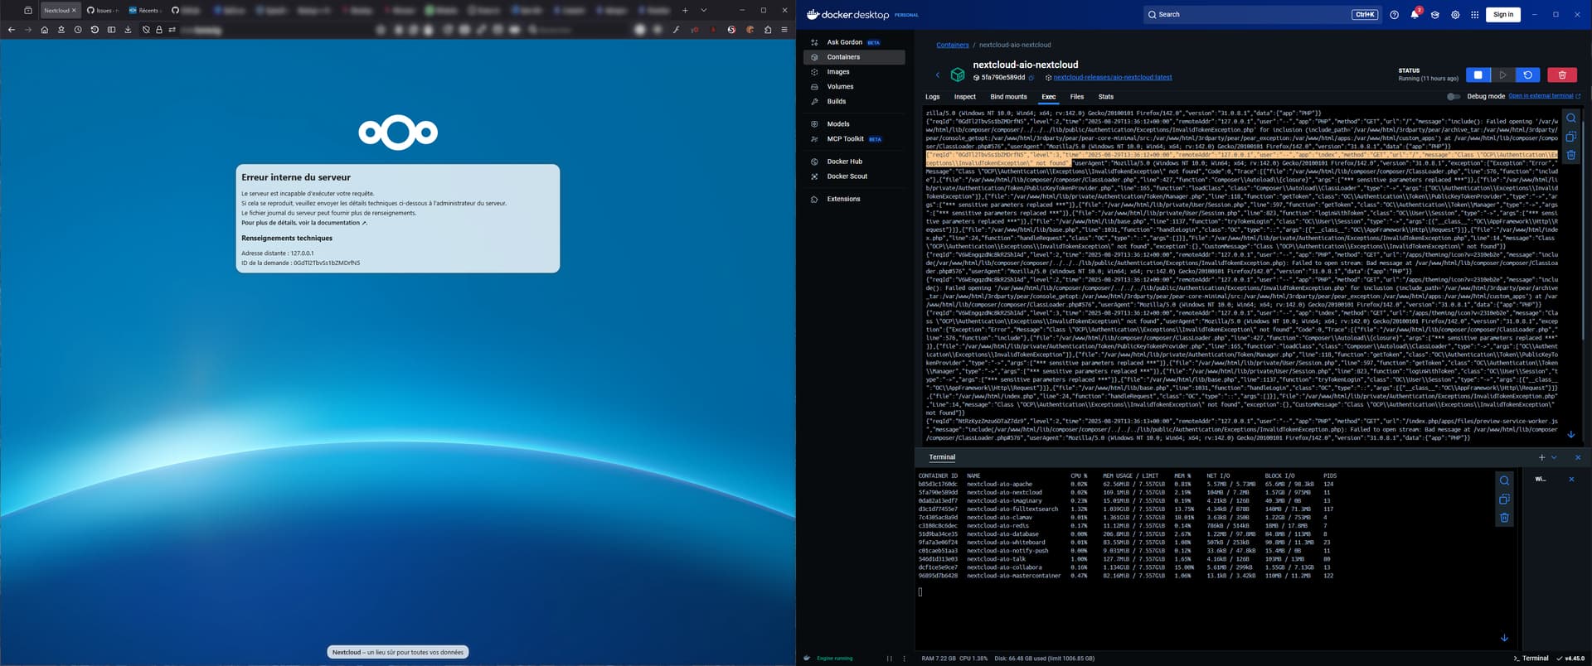Go back with the arrow beside container name
This screenshot has width=1592, height=666.
click(x=938, y=75)
